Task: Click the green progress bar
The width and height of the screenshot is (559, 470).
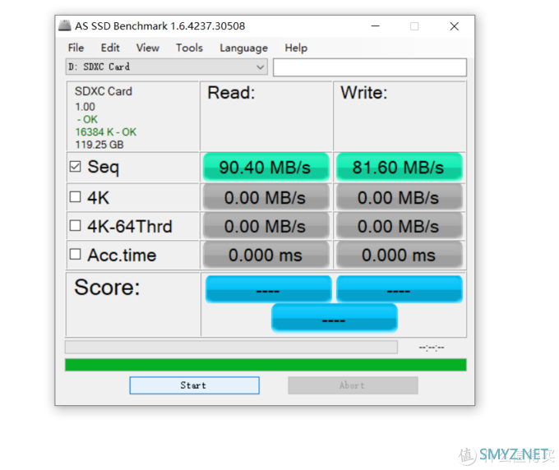Action: pyautogui.click(x=266, y=365)
